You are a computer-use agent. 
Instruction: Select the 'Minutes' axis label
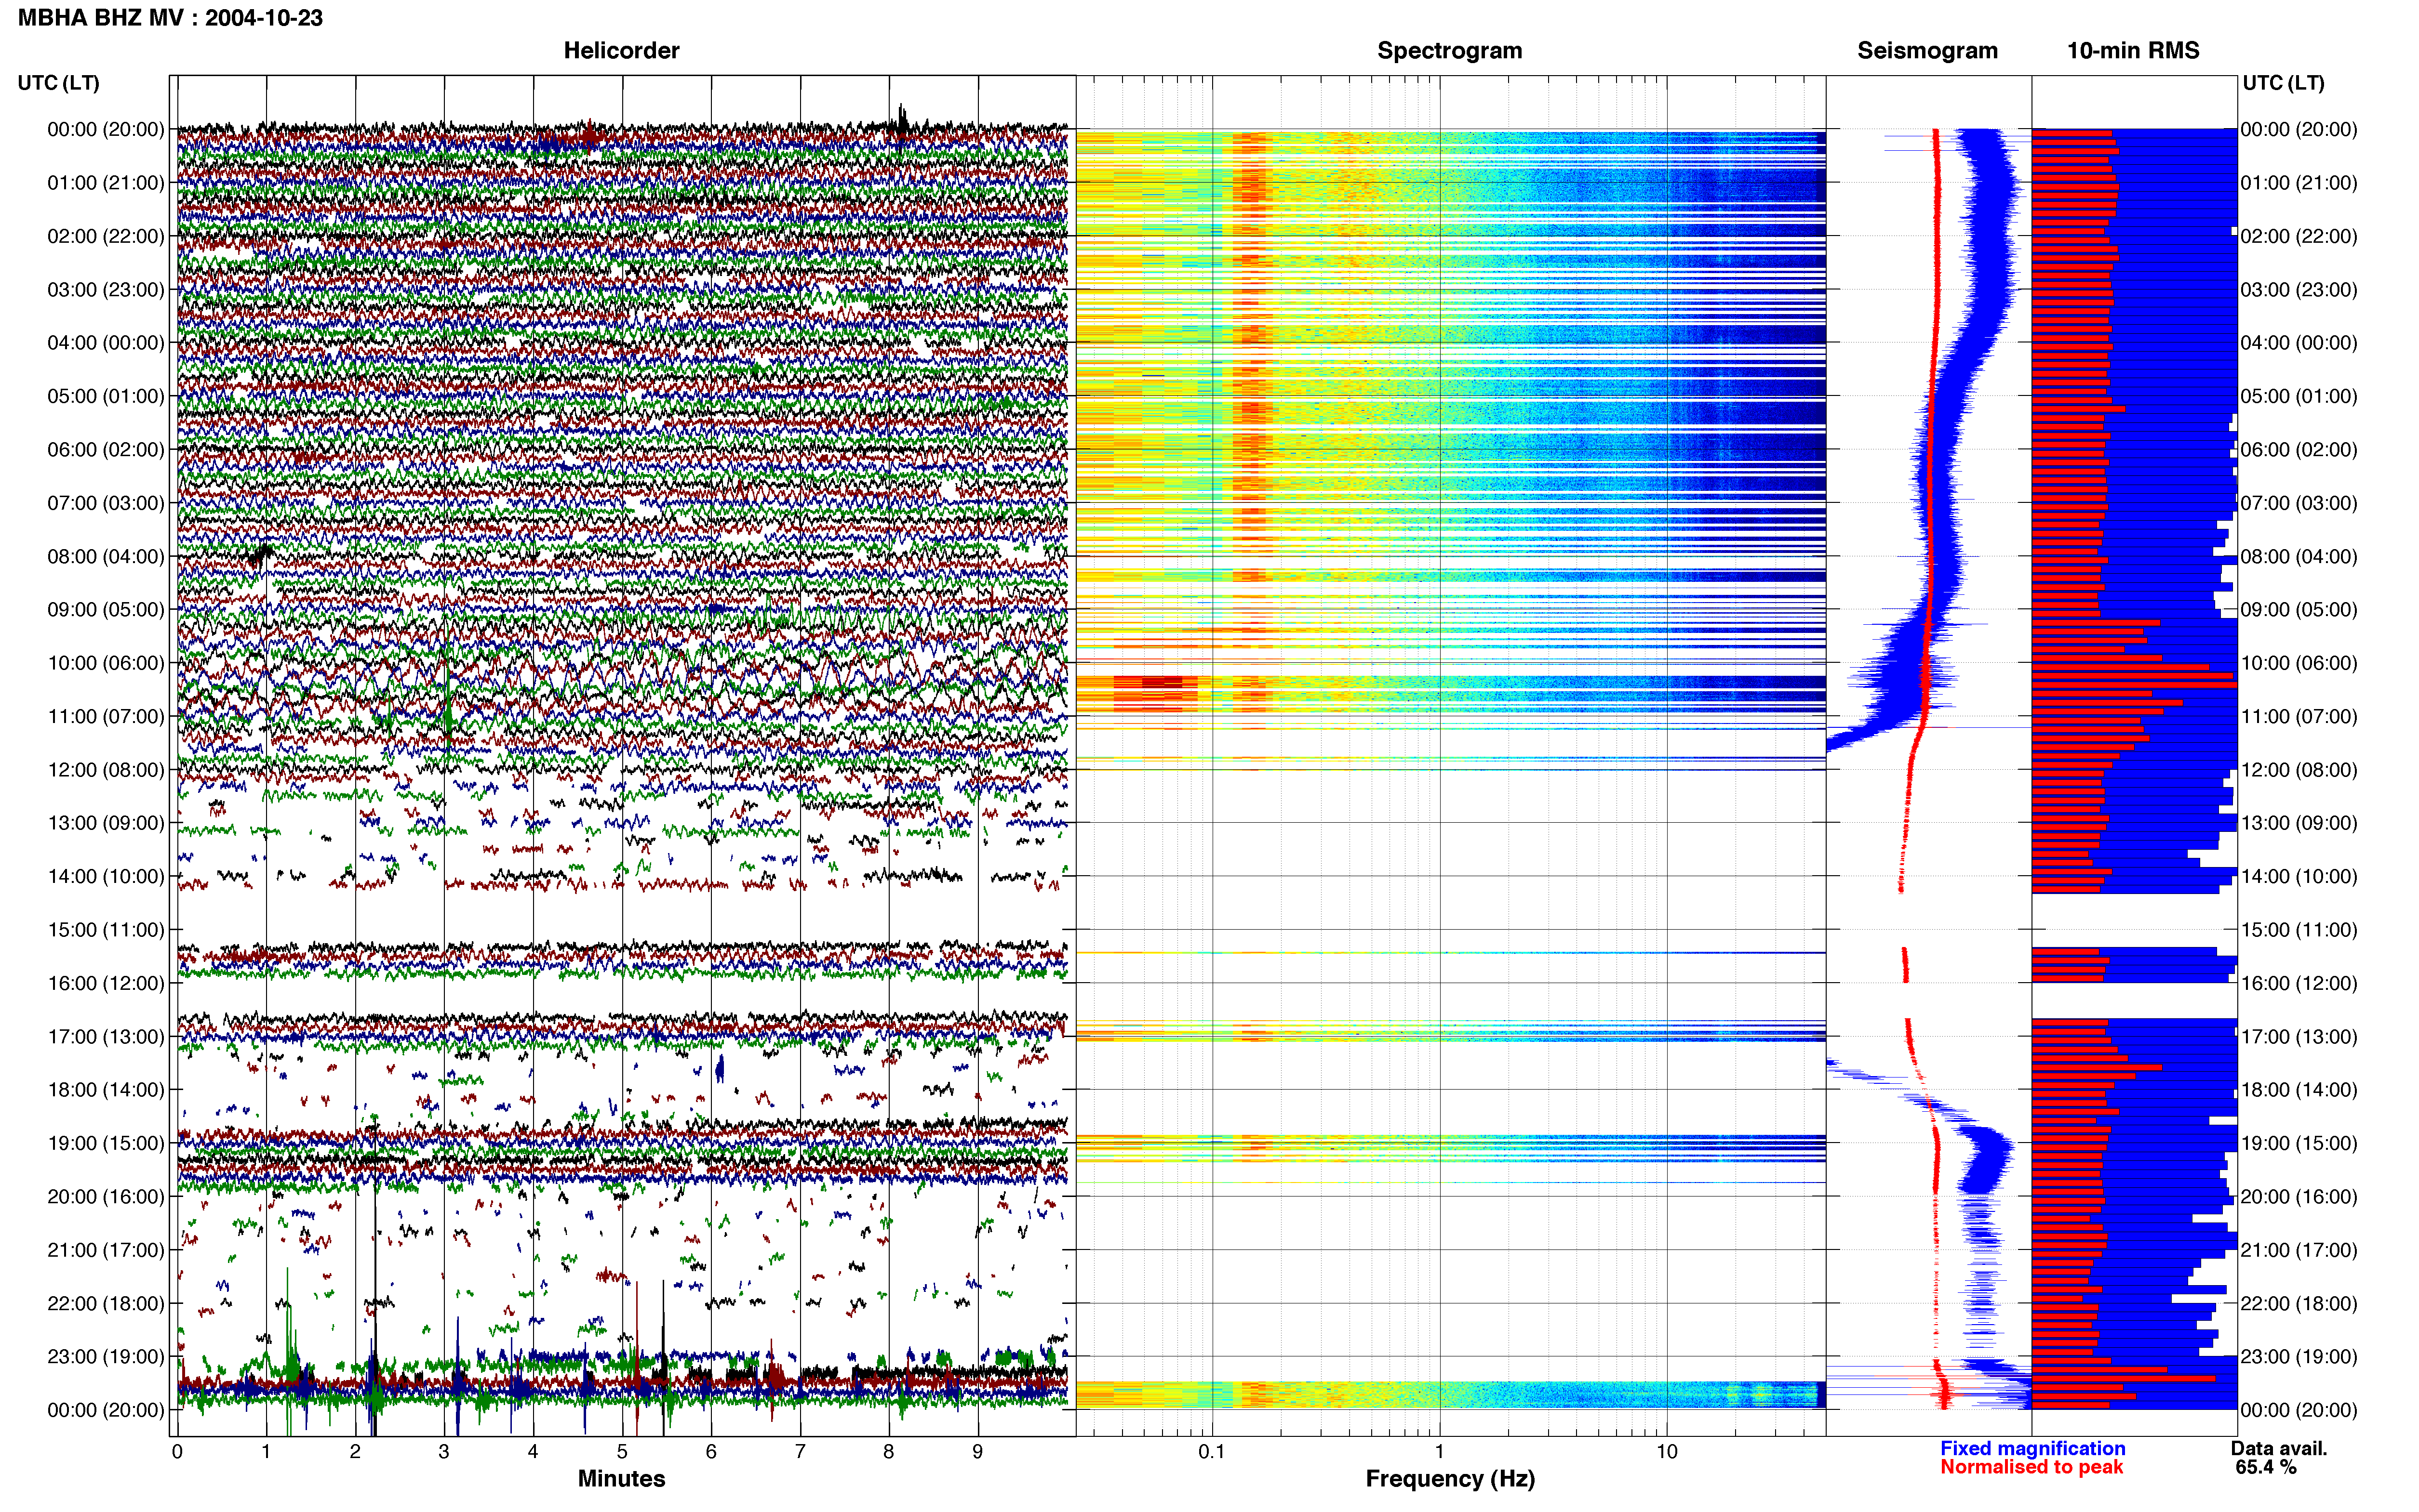(621, 1478)
